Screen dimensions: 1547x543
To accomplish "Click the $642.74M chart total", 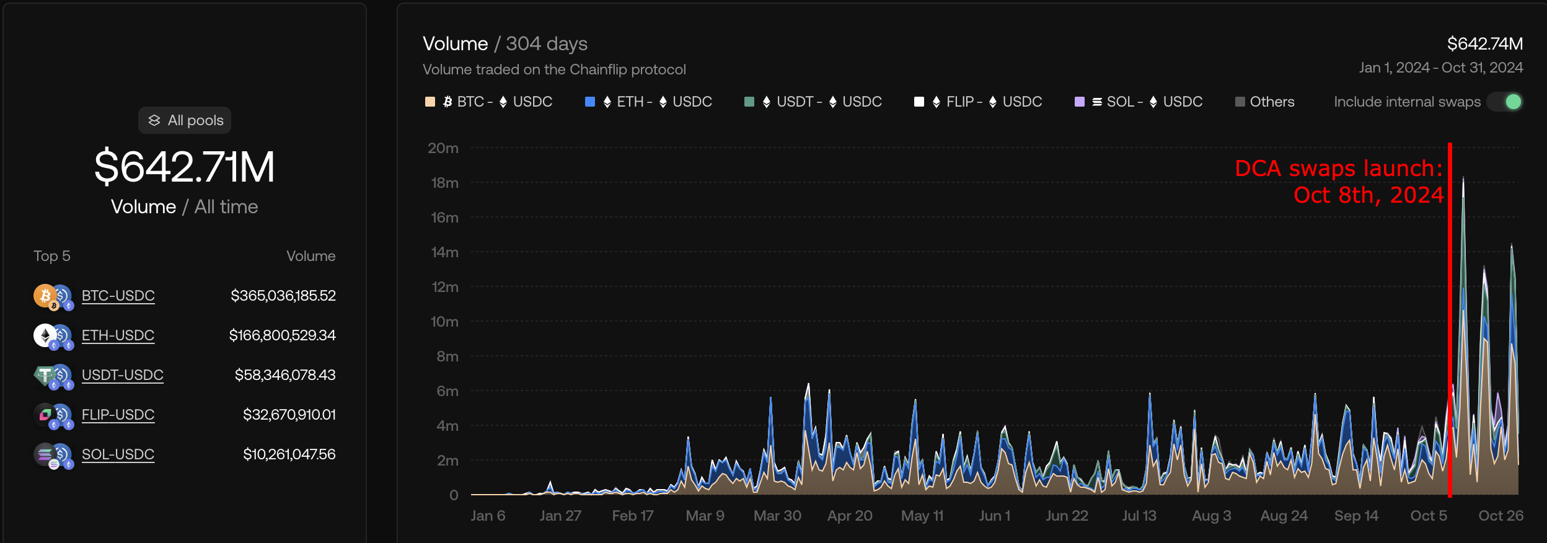I will 1485,44.
